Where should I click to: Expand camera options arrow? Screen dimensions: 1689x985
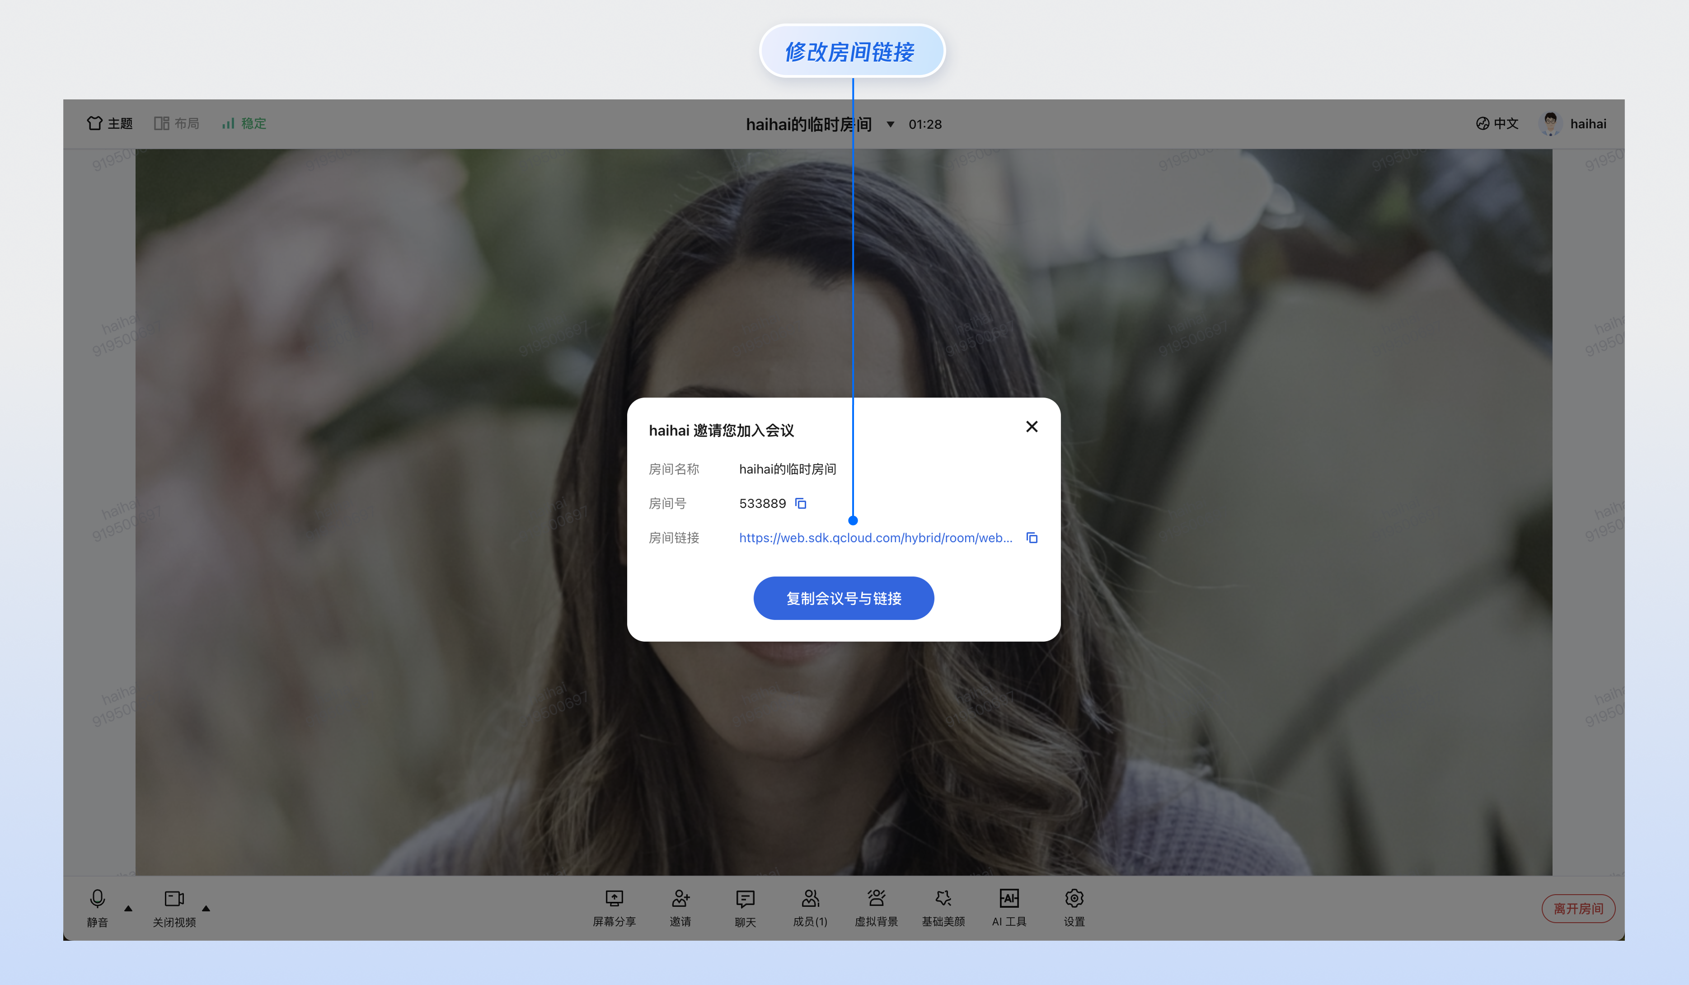pyautogui.click(x=206, y=909)
